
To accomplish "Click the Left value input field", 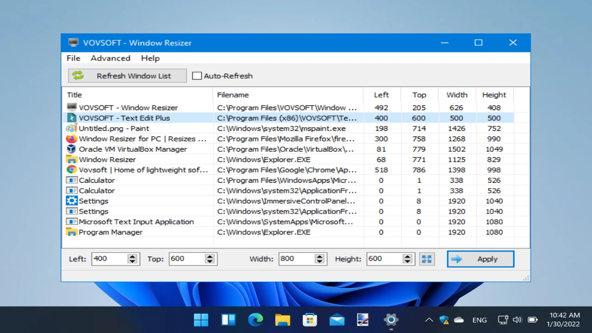I will tap(110, 259).
